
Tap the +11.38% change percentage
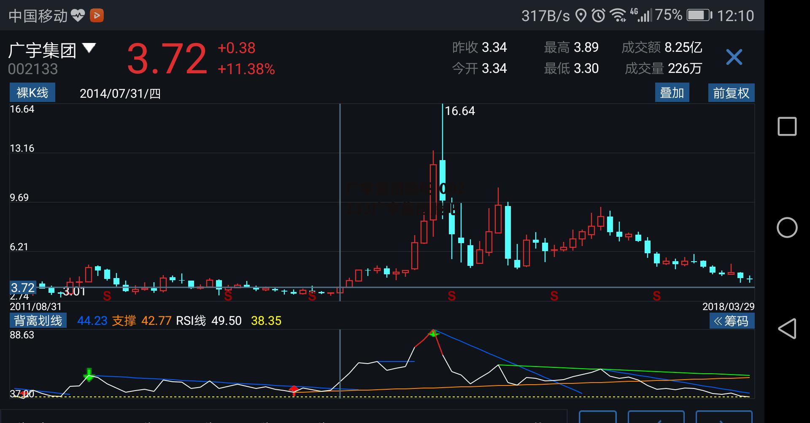(246, 69)
